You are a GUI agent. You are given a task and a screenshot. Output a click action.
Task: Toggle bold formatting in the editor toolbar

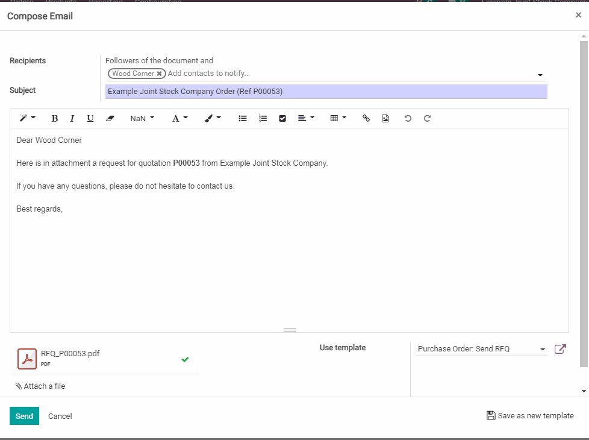[54, 119]
